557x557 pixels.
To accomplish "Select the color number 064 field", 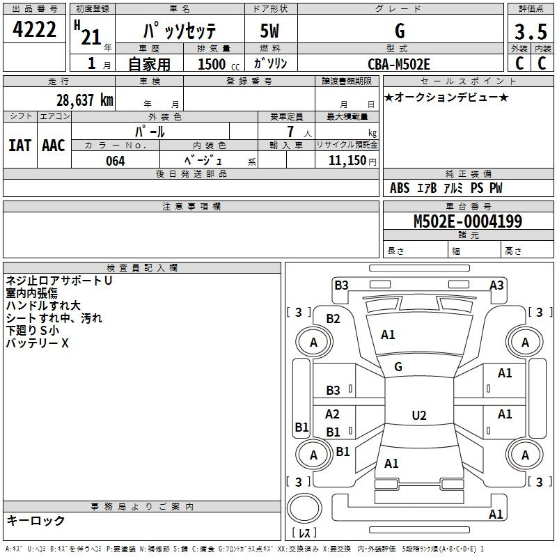I will click(x=115, y=160).
